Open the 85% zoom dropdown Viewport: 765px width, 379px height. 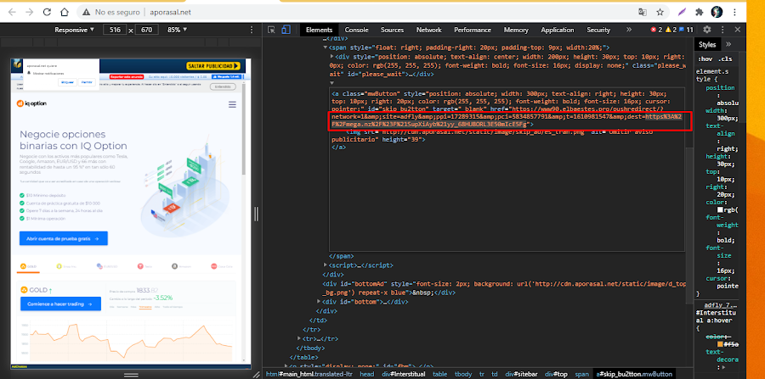[x=177, y=30]
